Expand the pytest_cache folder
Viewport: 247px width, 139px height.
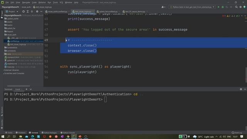(x=11, y=19)
